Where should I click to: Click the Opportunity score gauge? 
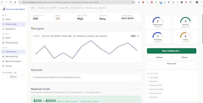pyautogui.click(x=158, y=22)
